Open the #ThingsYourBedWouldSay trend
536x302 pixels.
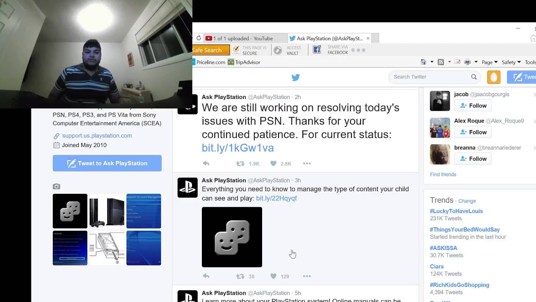(465, 229)
